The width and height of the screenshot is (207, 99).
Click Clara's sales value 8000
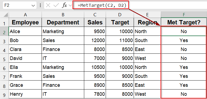point(95,49)
